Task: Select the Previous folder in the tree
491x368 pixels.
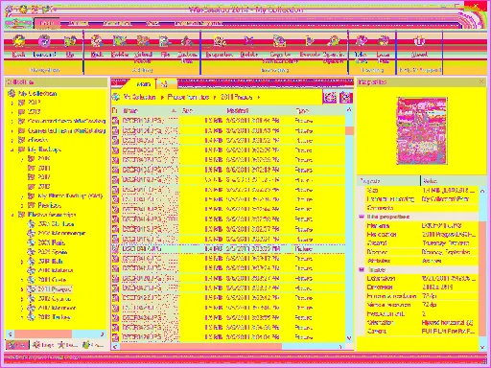Action: [49, 205]
